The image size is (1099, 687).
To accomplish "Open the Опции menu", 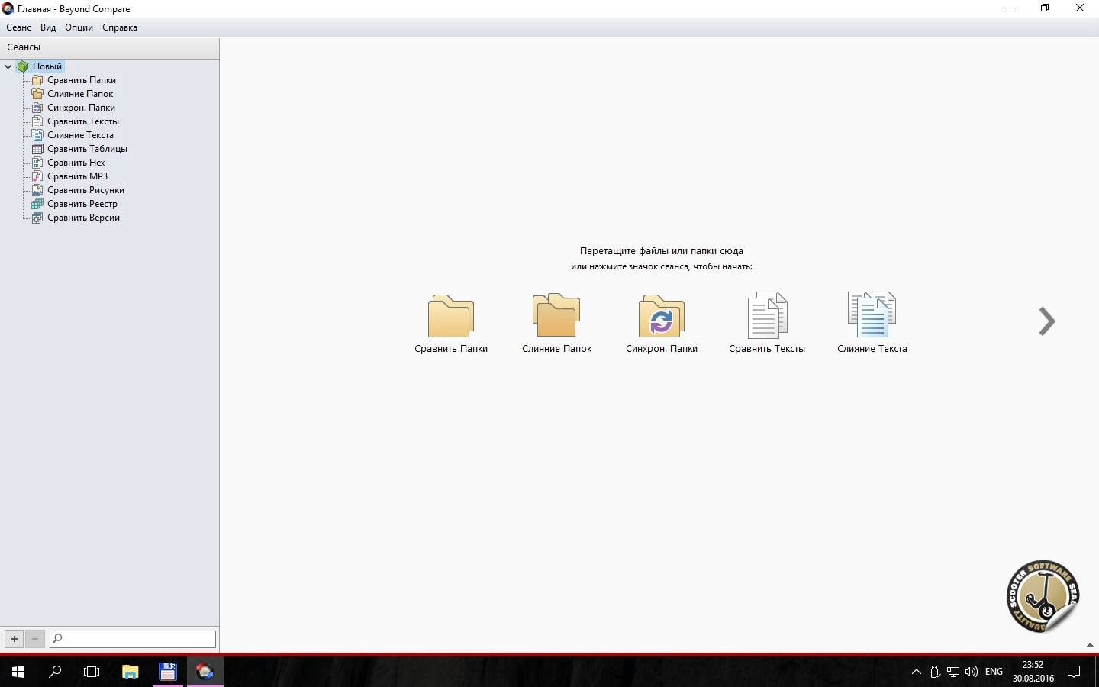I will (79, 27).
